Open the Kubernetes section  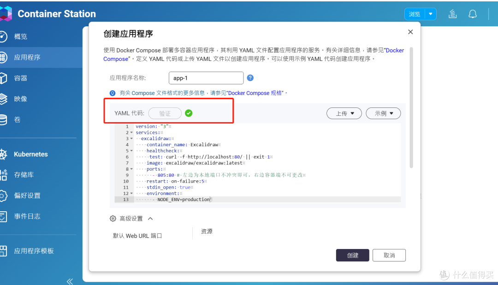pos(31,154)
